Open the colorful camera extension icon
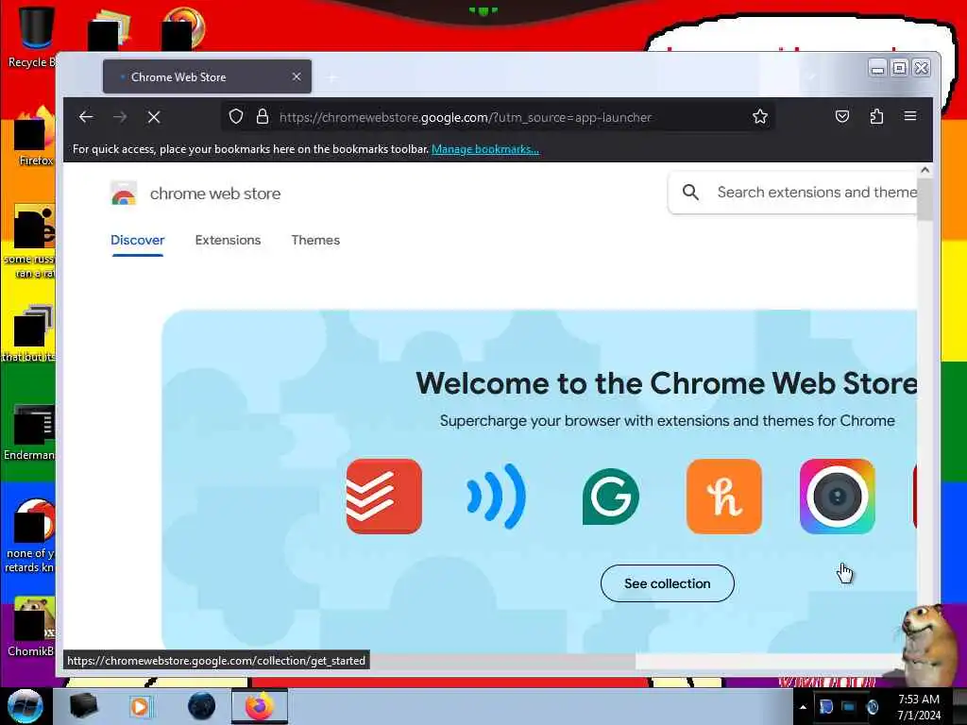Viewport: 967px width, 725px height. (x=838, y=497)
